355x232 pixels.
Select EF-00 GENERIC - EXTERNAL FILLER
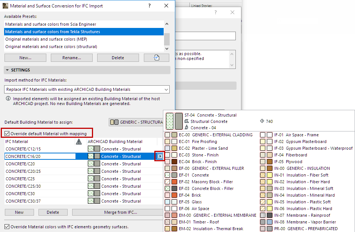point(205,168)
